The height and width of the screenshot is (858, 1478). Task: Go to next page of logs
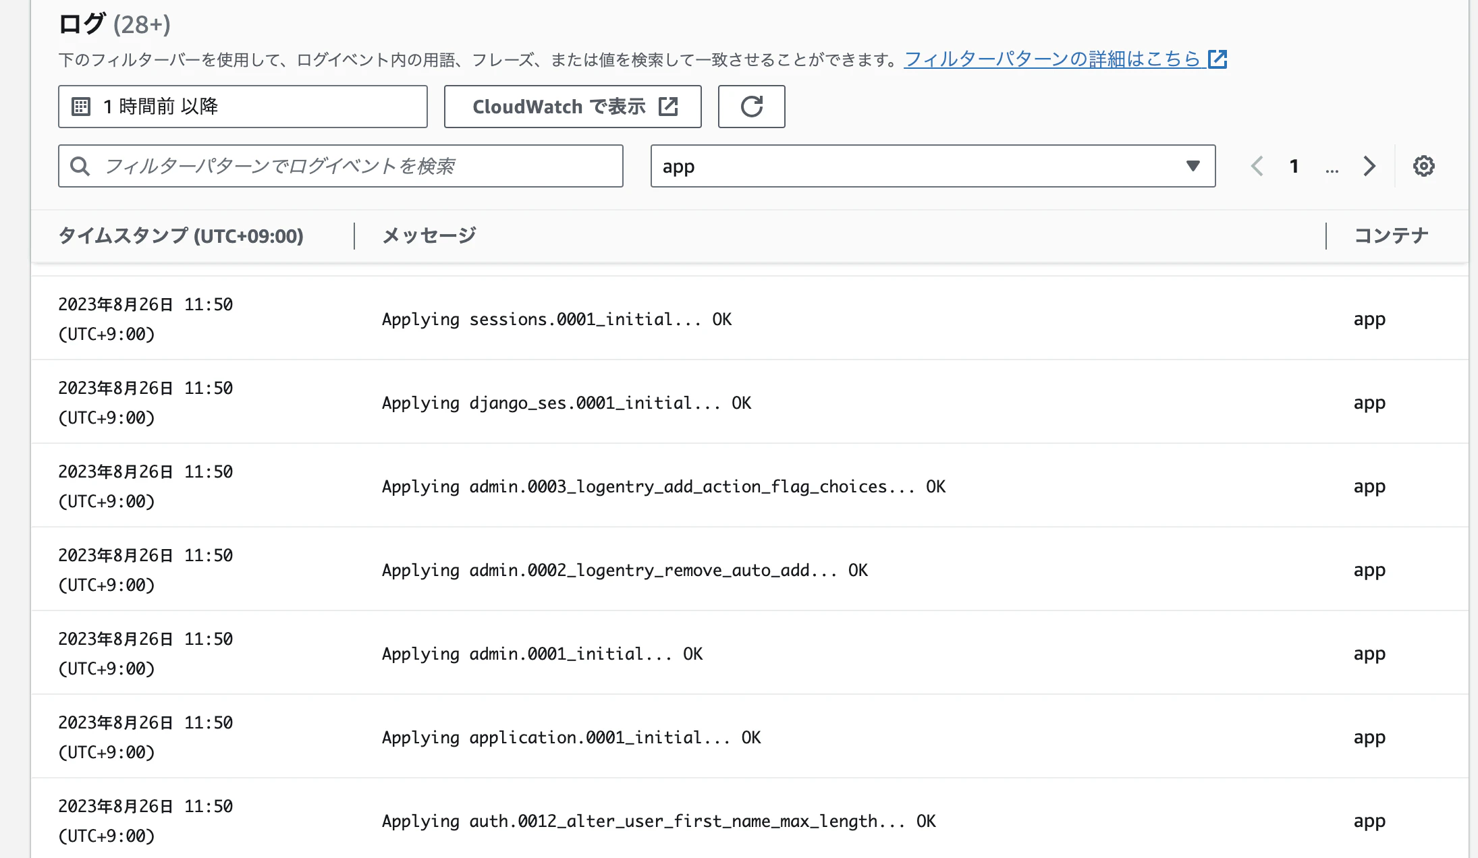tap(1369, 166)
